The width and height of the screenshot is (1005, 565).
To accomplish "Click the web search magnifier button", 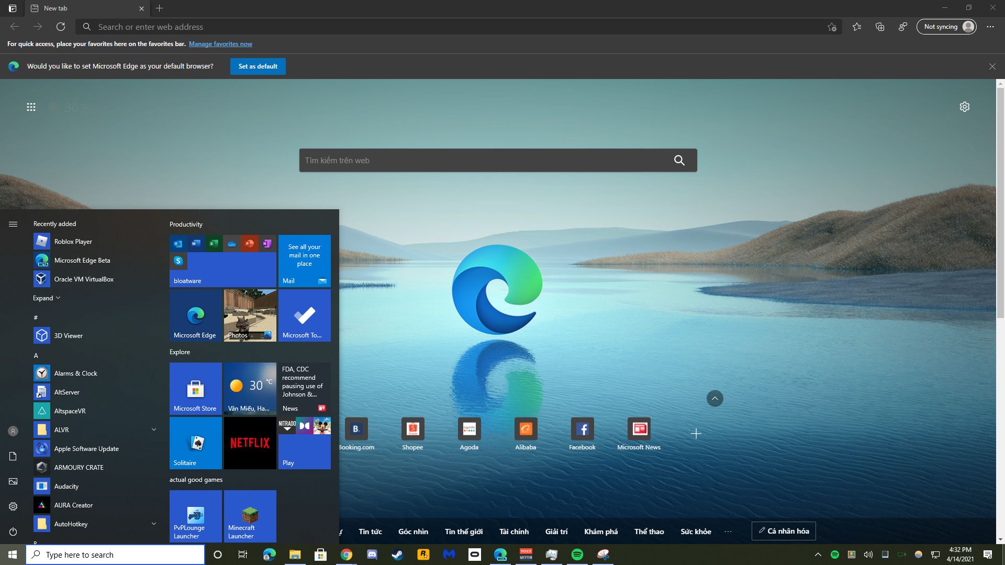I will point(679,161).
